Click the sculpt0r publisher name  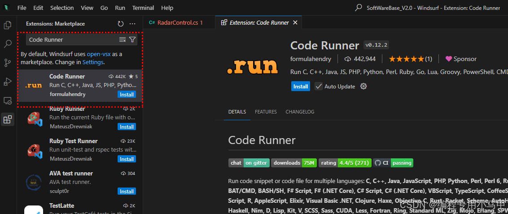pyautogui.click(x=59, y=191)
